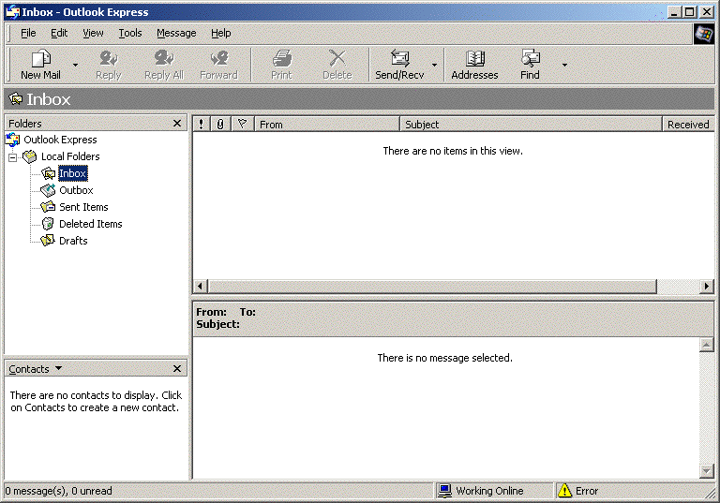
Task: Click the Working Online status icon
Action: point(444,491)
